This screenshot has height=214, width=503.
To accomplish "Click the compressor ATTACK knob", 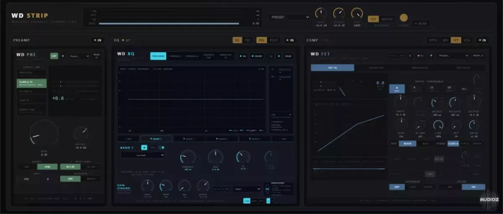I will [x=437, y=102].
